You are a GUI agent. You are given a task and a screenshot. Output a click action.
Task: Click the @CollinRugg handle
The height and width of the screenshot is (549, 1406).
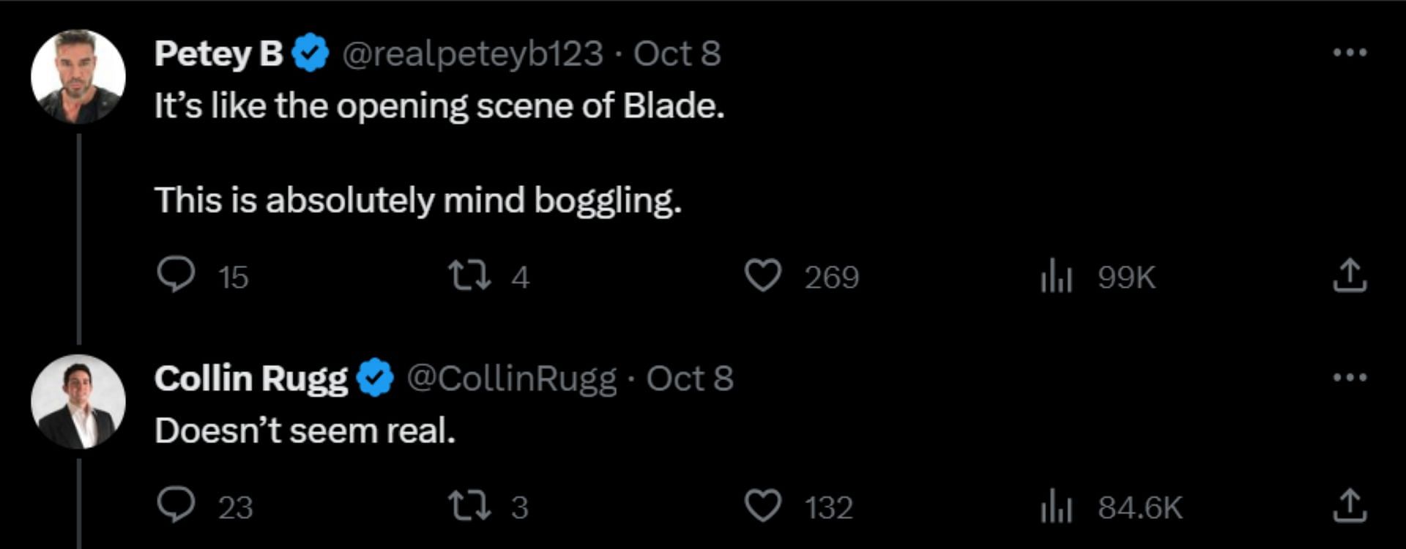[x=511, y=378]
